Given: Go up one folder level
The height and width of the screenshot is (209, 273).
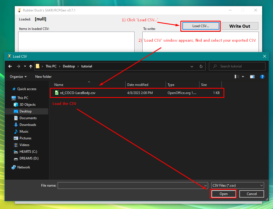Looking at the screenshot, I should [x=31, y=66].
